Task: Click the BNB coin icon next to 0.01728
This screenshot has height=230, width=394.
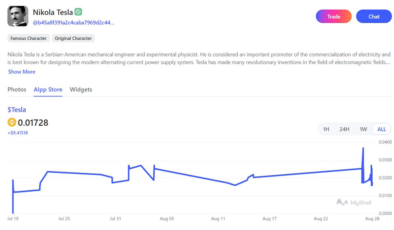Action: pyautogui.click(x=12, y=123)
